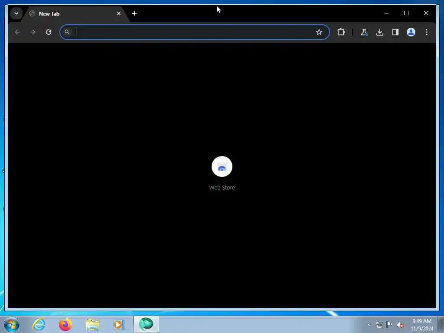The image size is (444, 333).
Task: Launch Internet Explorer from taskbar
Action: 39,324
